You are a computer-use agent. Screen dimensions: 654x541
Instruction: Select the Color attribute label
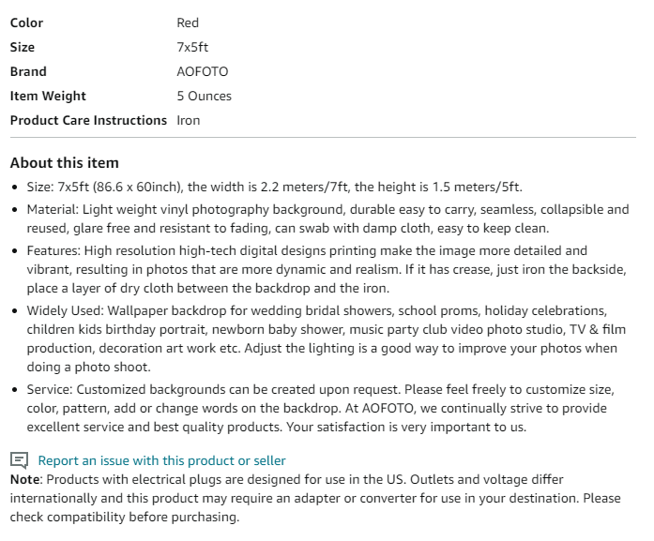(26, 23)
